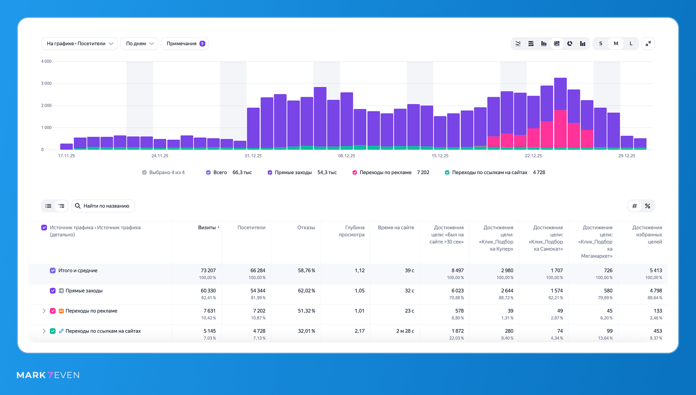Switch to stacked area chart view

531,44
